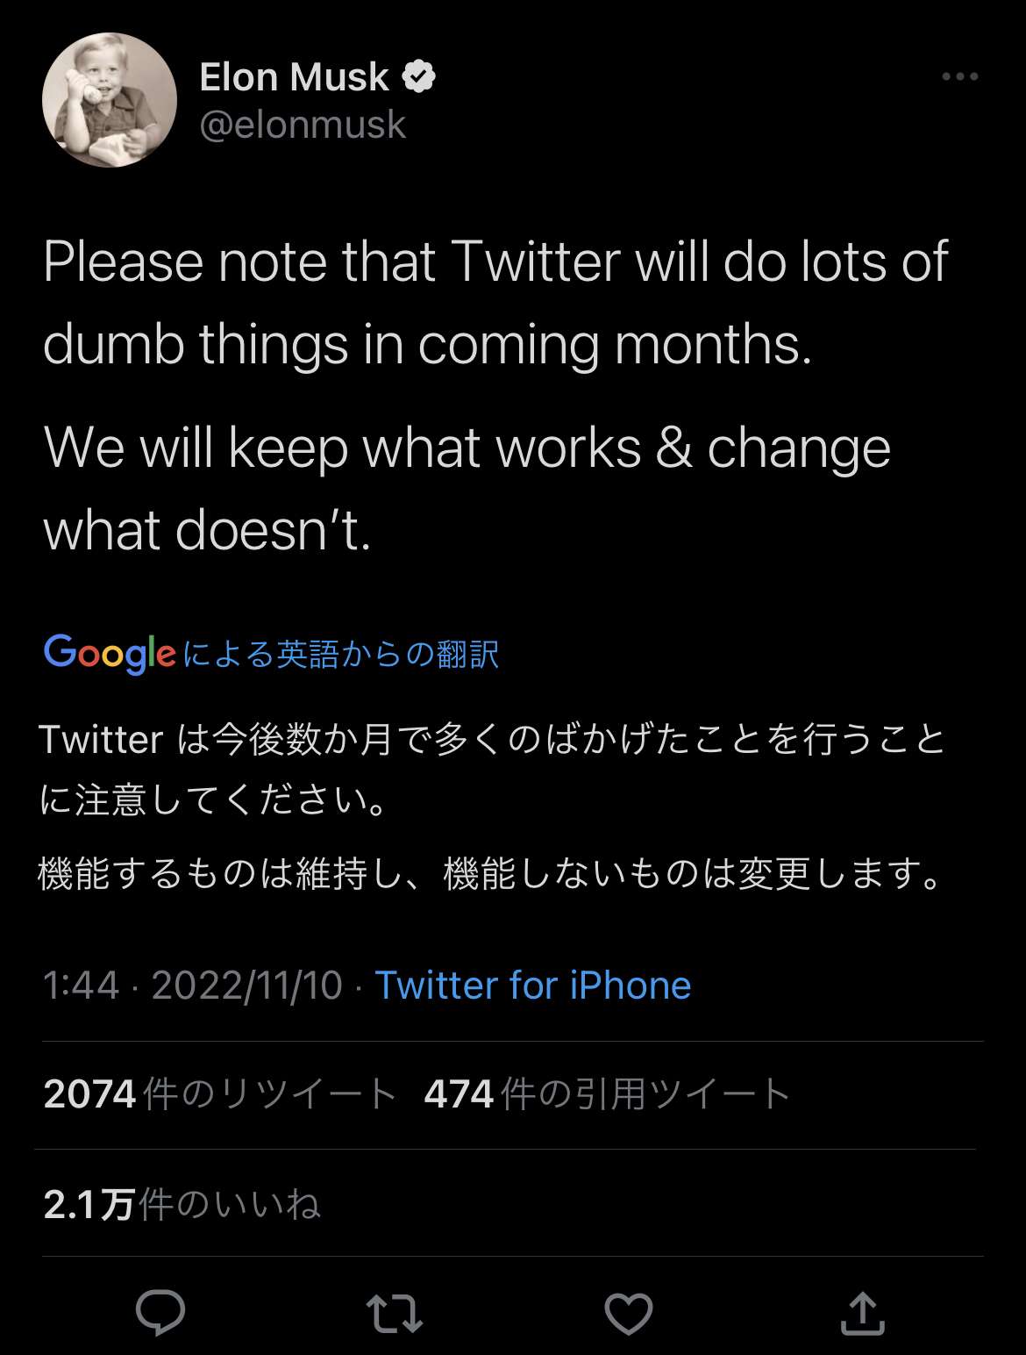This screenshot has height=1355, width=1026.
Task: Tap the retweet arrows icon
Action: pos(394,1313)
